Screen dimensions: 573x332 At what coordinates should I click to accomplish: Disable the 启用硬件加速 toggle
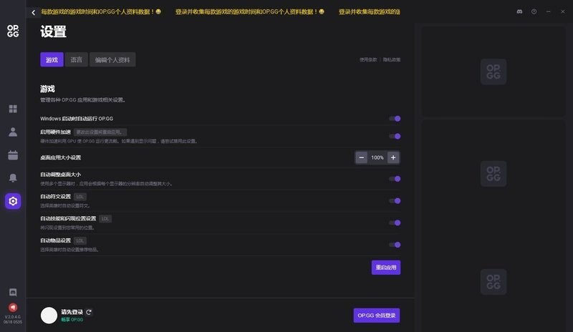pyautogui.click(x=395, y=136)
